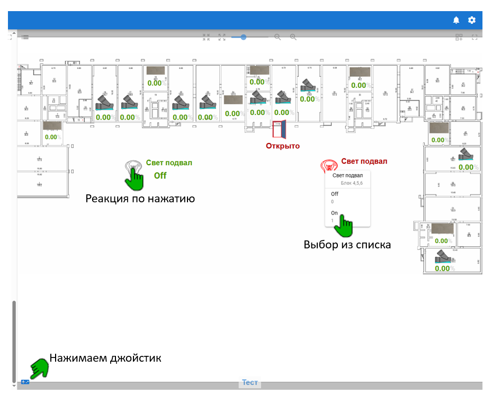Click the Блок 4,5,6 popup header
492x394 pixels.
[347, 180]
